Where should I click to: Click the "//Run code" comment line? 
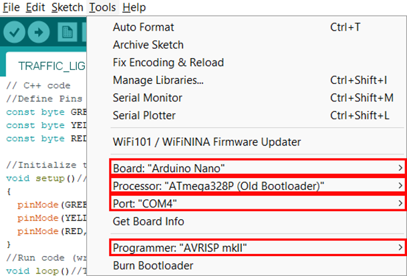coord(46,258)
